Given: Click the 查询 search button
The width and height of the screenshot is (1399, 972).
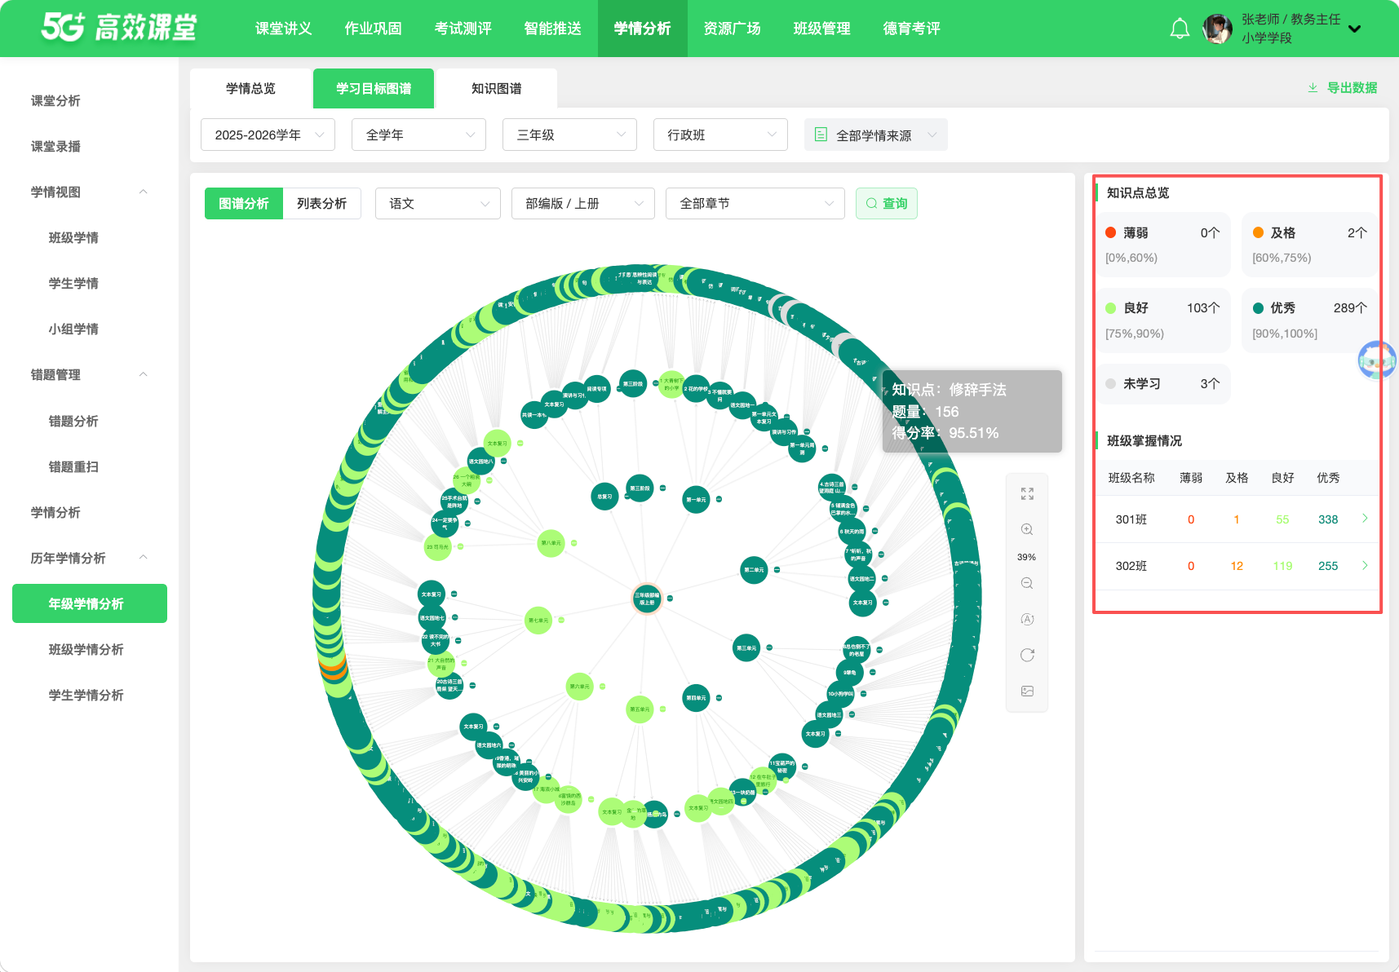Looking at the screenshot, I should 887,203.
